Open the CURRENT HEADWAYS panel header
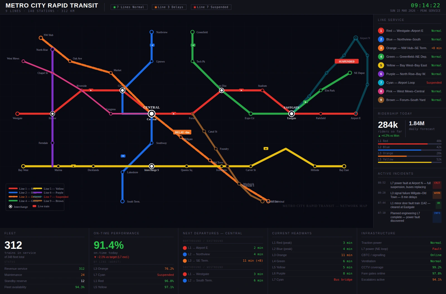 click(x=293, y=233)
